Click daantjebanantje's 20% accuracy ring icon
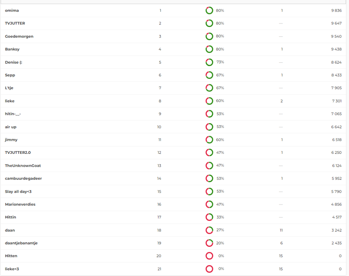Viewport: 349px width, 276px height. (209, 243)
